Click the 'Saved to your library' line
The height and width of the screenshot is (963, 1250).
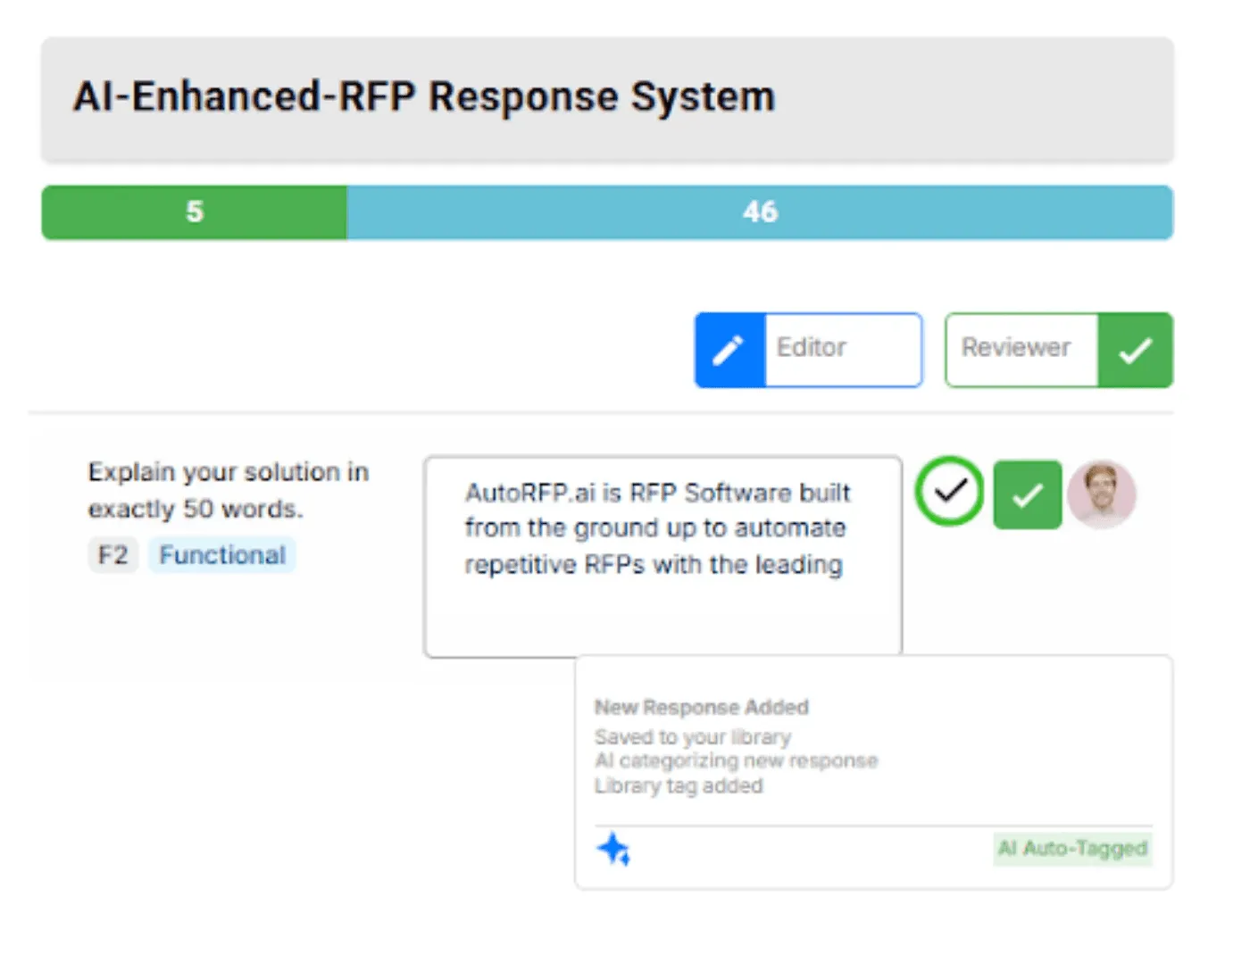(693, 737)
